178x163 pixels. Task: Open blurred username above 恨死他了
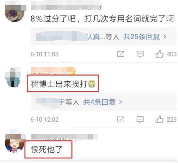click(64, 137)
